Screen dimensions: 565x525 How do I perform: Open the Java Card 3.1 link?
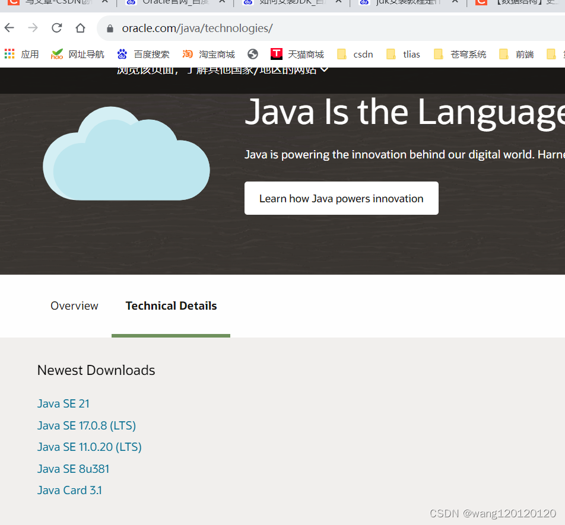69,490
